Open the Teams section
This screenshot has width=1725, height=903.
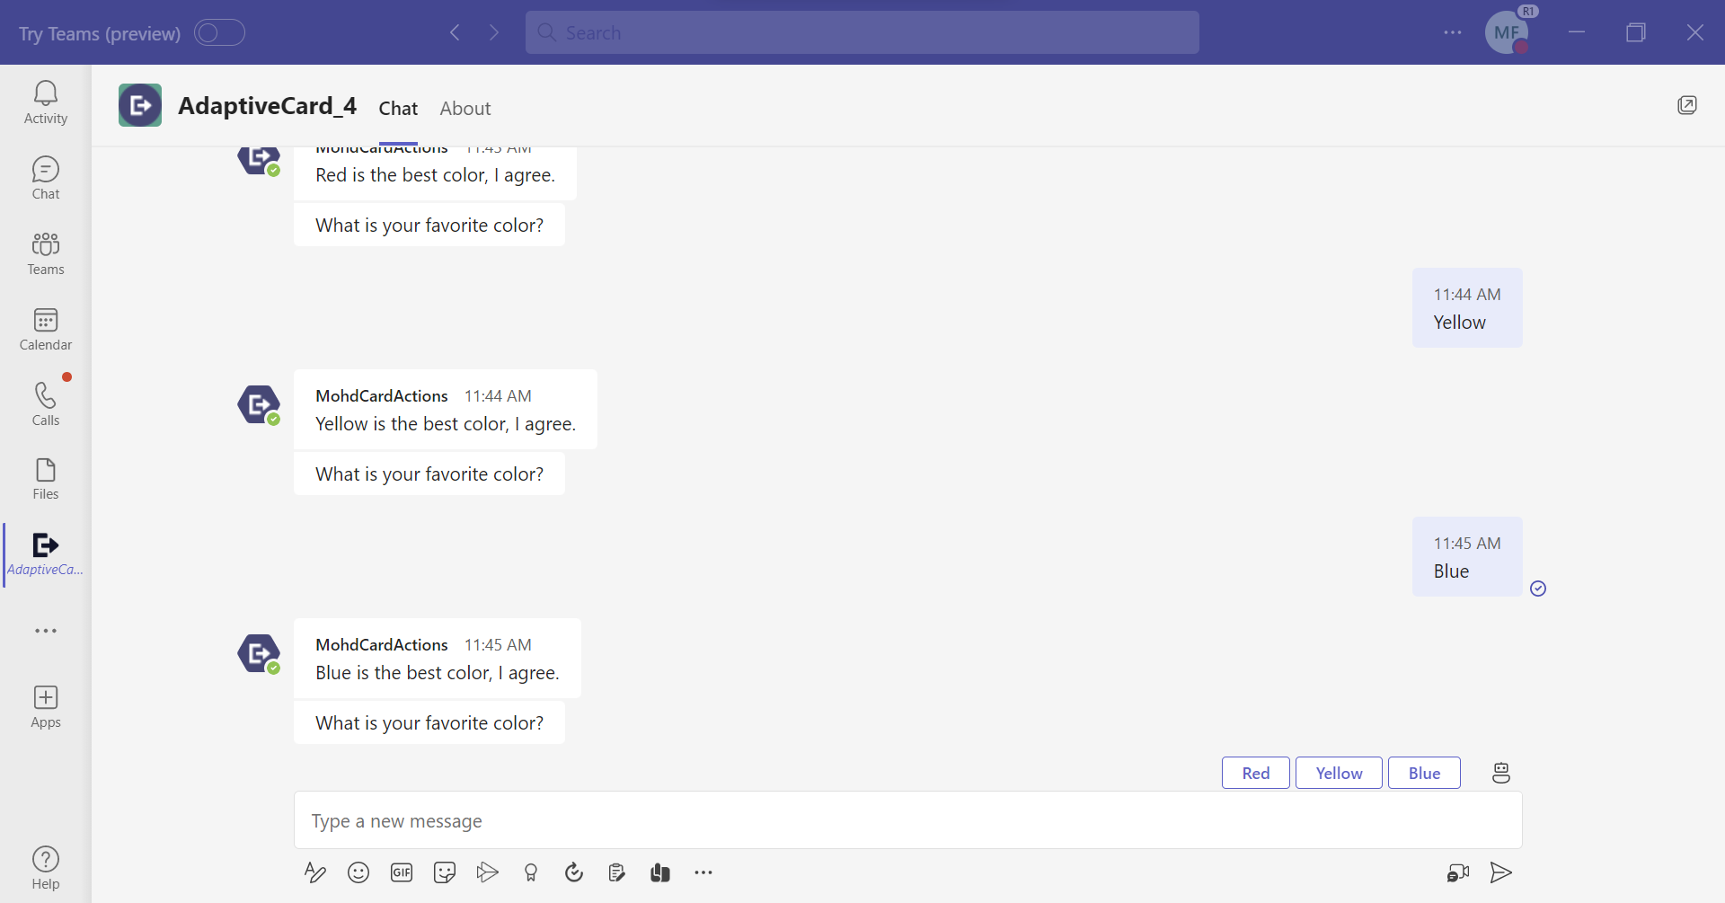[46, 253]
